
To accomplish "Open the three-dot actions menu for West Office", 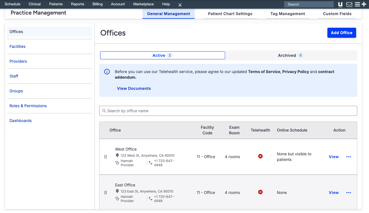I will pos(349,157).
